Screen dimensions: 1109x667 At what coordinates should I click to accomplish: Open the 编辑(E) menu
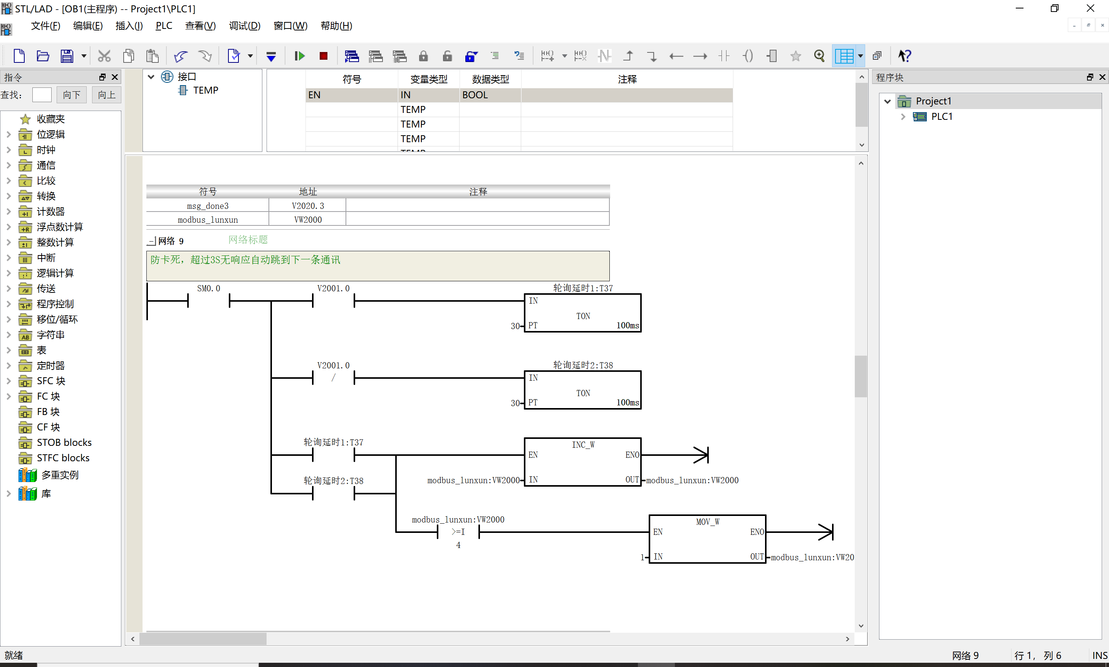tap(88, 25)
